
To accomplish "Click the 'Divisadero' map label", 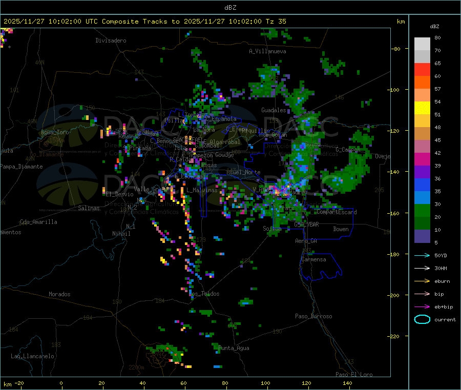I will 111,40.
